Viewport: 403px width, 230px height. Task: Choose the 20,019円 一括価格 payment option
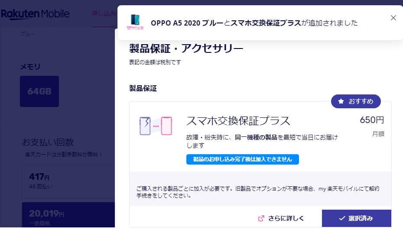[68, 215]
